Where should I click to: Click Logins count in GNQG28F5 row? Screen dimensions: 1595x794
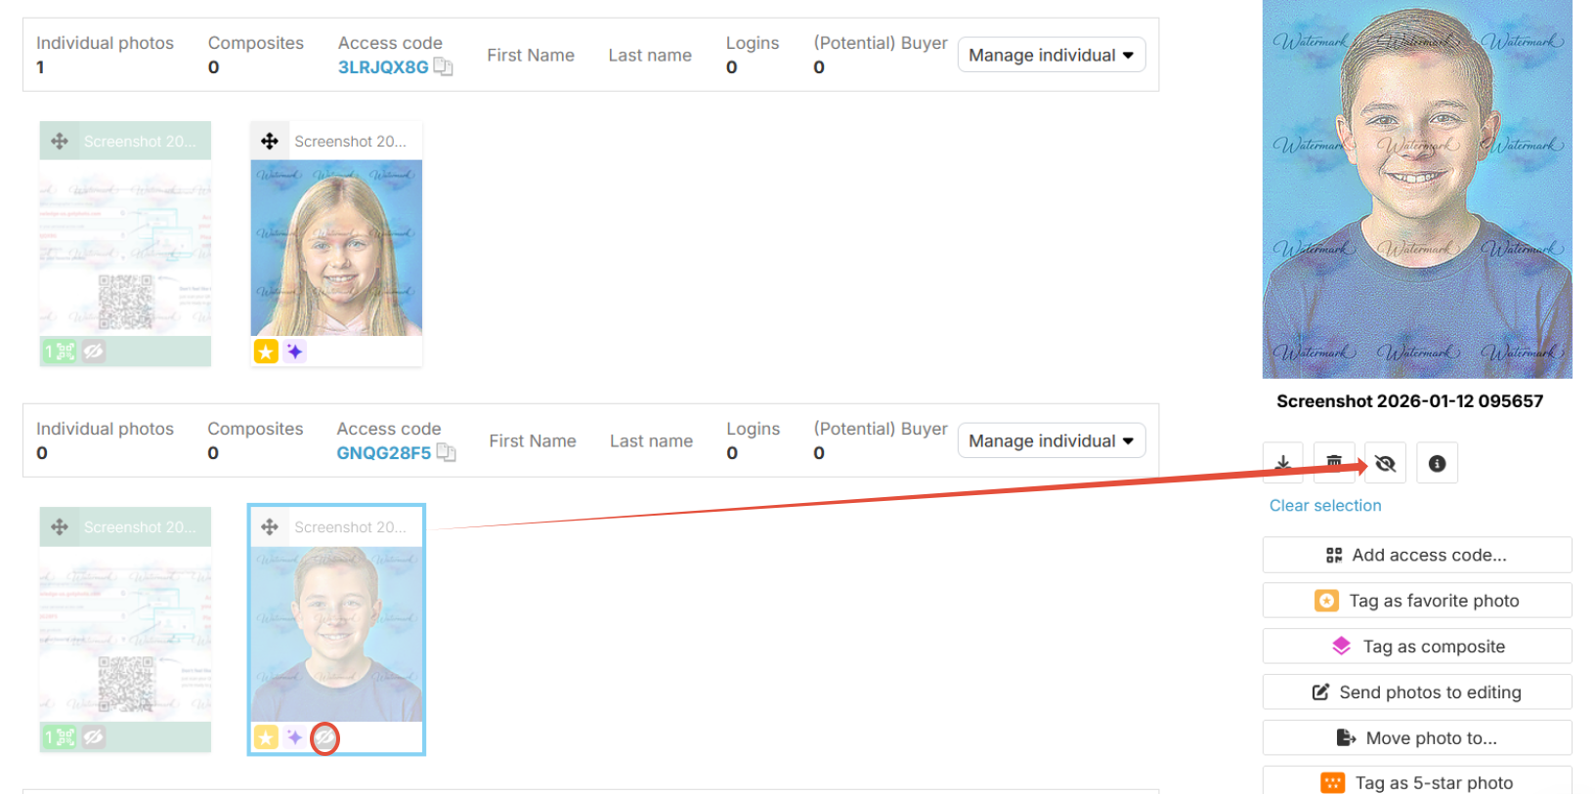pos(732,453)
